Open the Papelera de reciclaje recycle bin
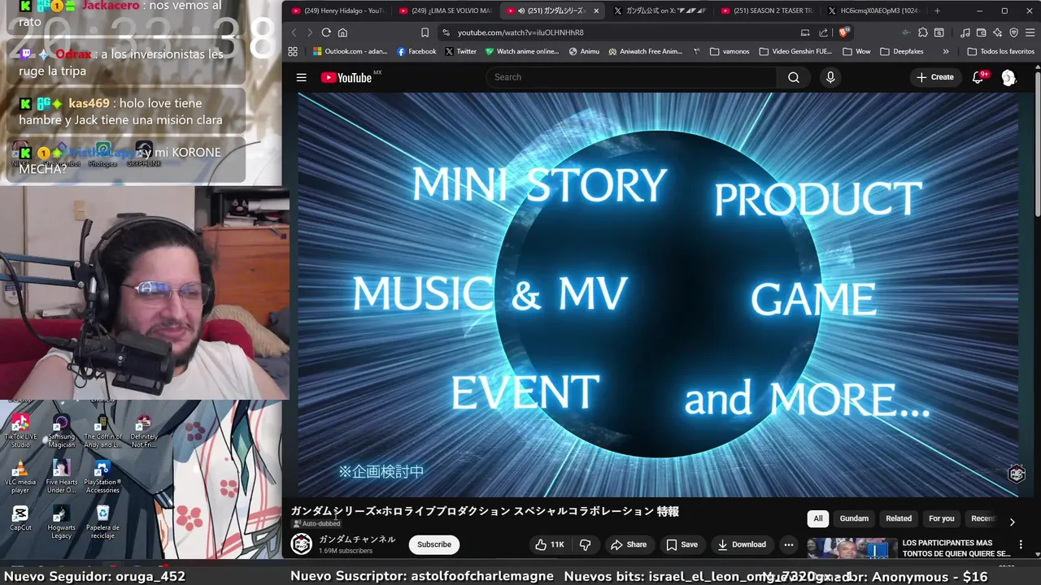This screenshot has height=585, width=1041. point(102,522)
